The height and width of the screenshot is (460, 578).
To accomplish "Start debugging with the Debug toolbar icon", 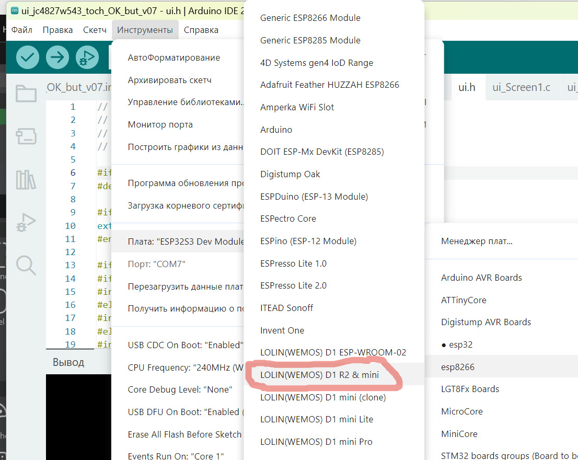I will (87, 57).
